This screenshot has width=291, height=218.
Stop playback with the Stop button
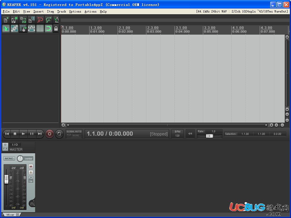coord(15,134)
